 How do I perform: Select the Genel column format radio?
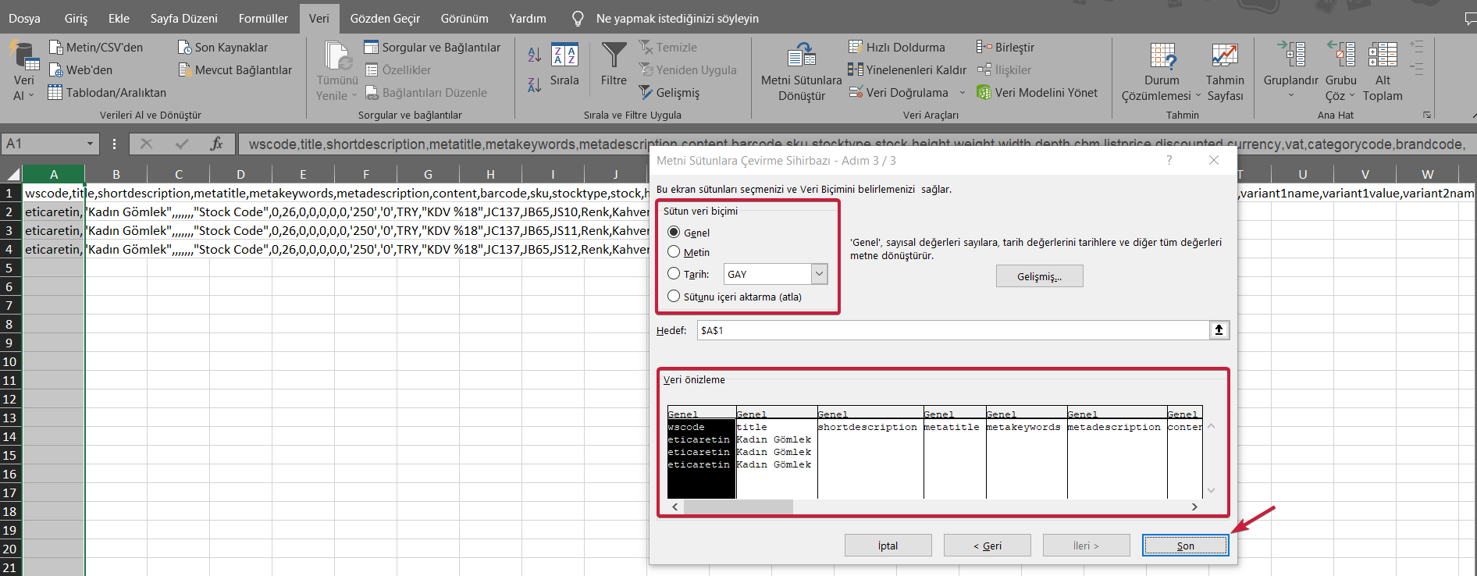674,232
